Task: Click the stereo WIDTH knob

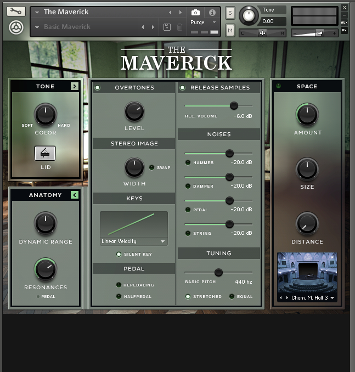Action: pyautogui.click(x=134, y=167)
